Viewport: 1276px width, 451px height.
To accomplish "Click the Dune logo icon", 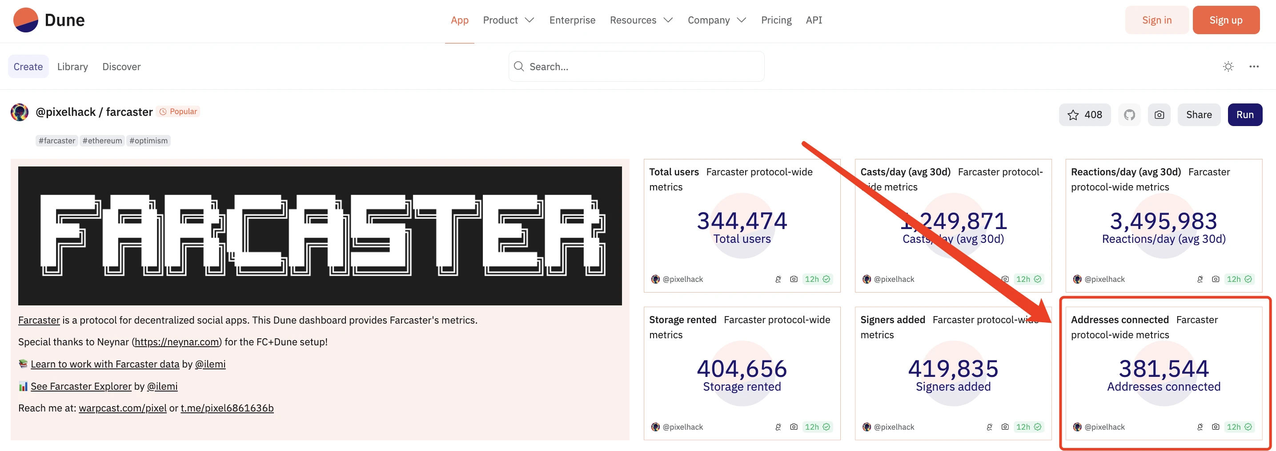I will pos(26,20).
